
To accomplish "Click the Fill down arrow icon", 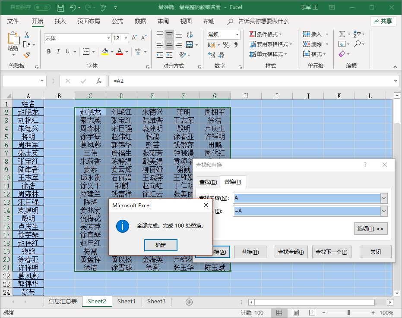I will pyautogui.click(x=342, y=44).
